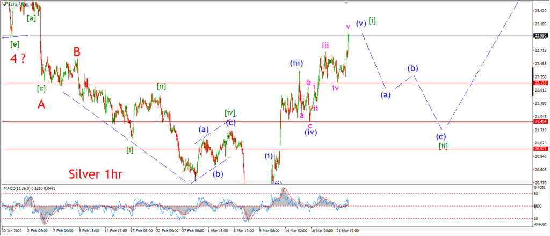The image size is (550, 236).
Task: Click the '21 Mar 15:00' time axis label
Action: click(348, 231)
